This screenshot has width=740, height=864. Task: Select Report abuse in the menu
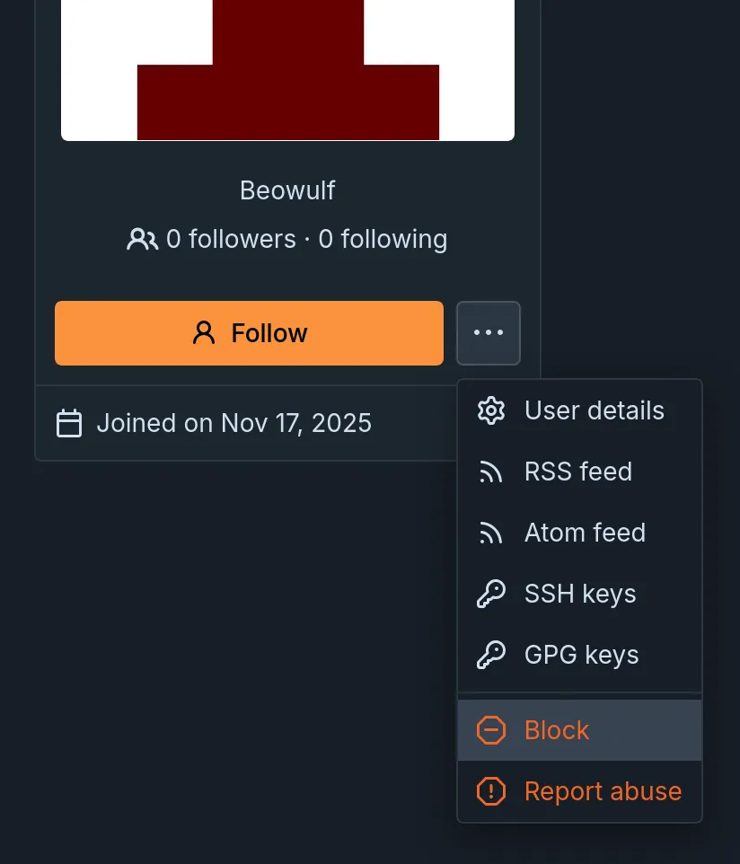click(603, 791)
